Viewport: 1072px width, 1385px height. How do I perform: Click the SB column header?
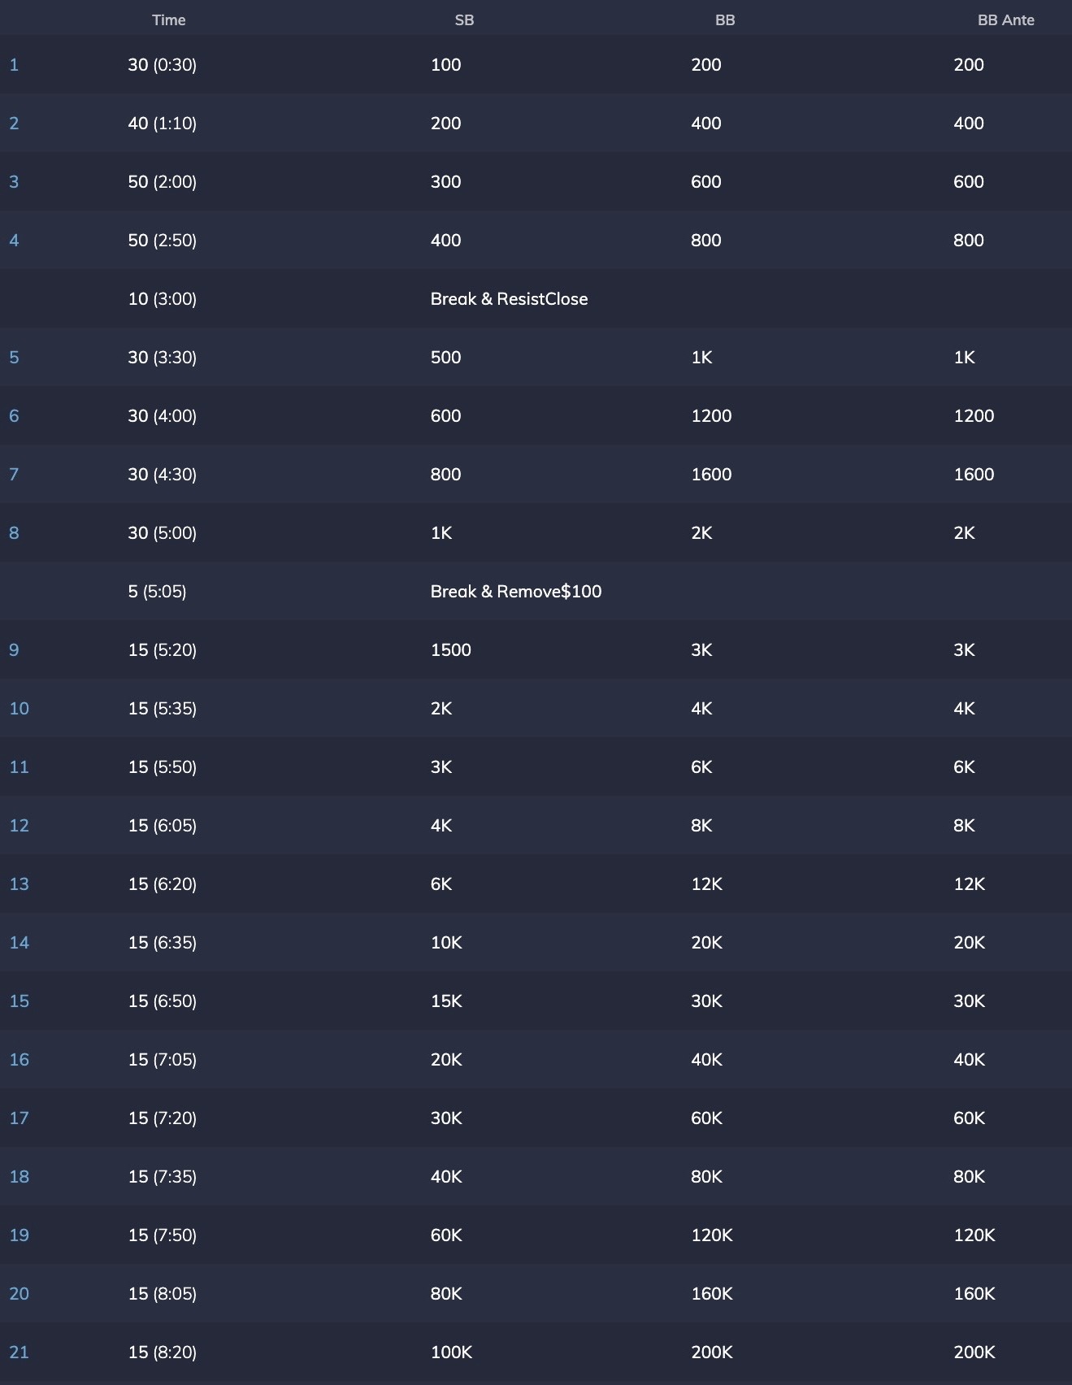pyautogui.click(x=464, y=20)
